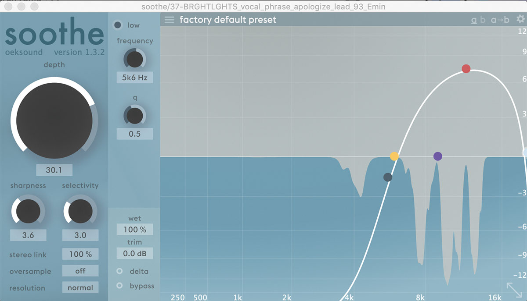This screenshot has height=301, width=527.
Task: Click the selectivity knob
Action: [x=80, y=211]
